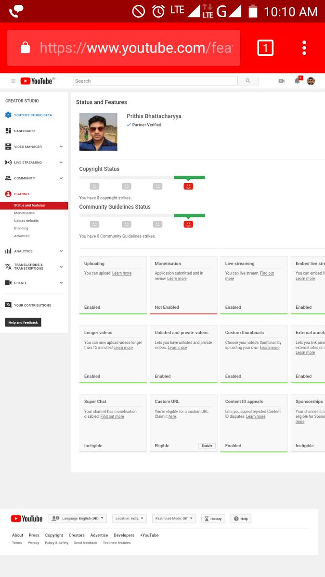Tap the browser tab count icon

(265, 48)
